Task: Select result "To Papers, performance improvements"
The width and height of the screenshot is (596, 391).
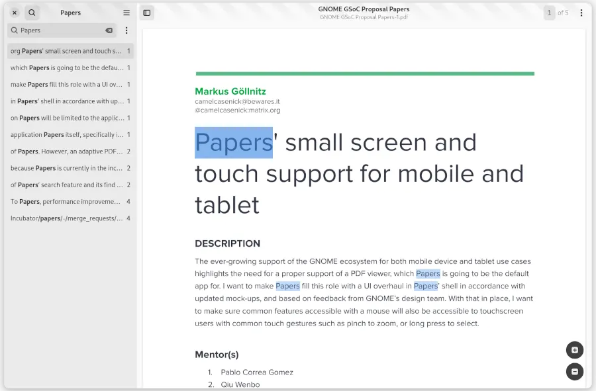Action: tap(70, 201)
